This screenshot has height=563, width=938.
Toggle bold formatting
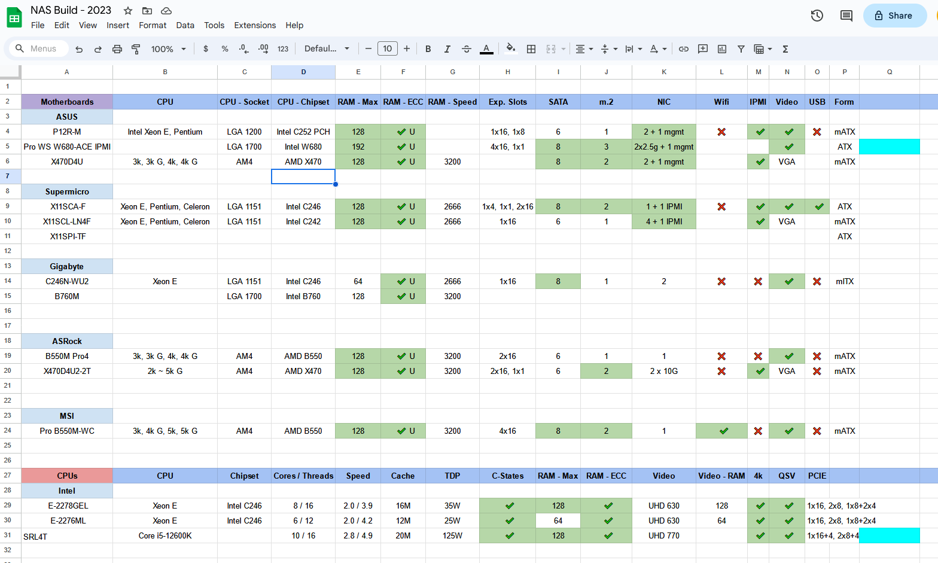[428, 49]
